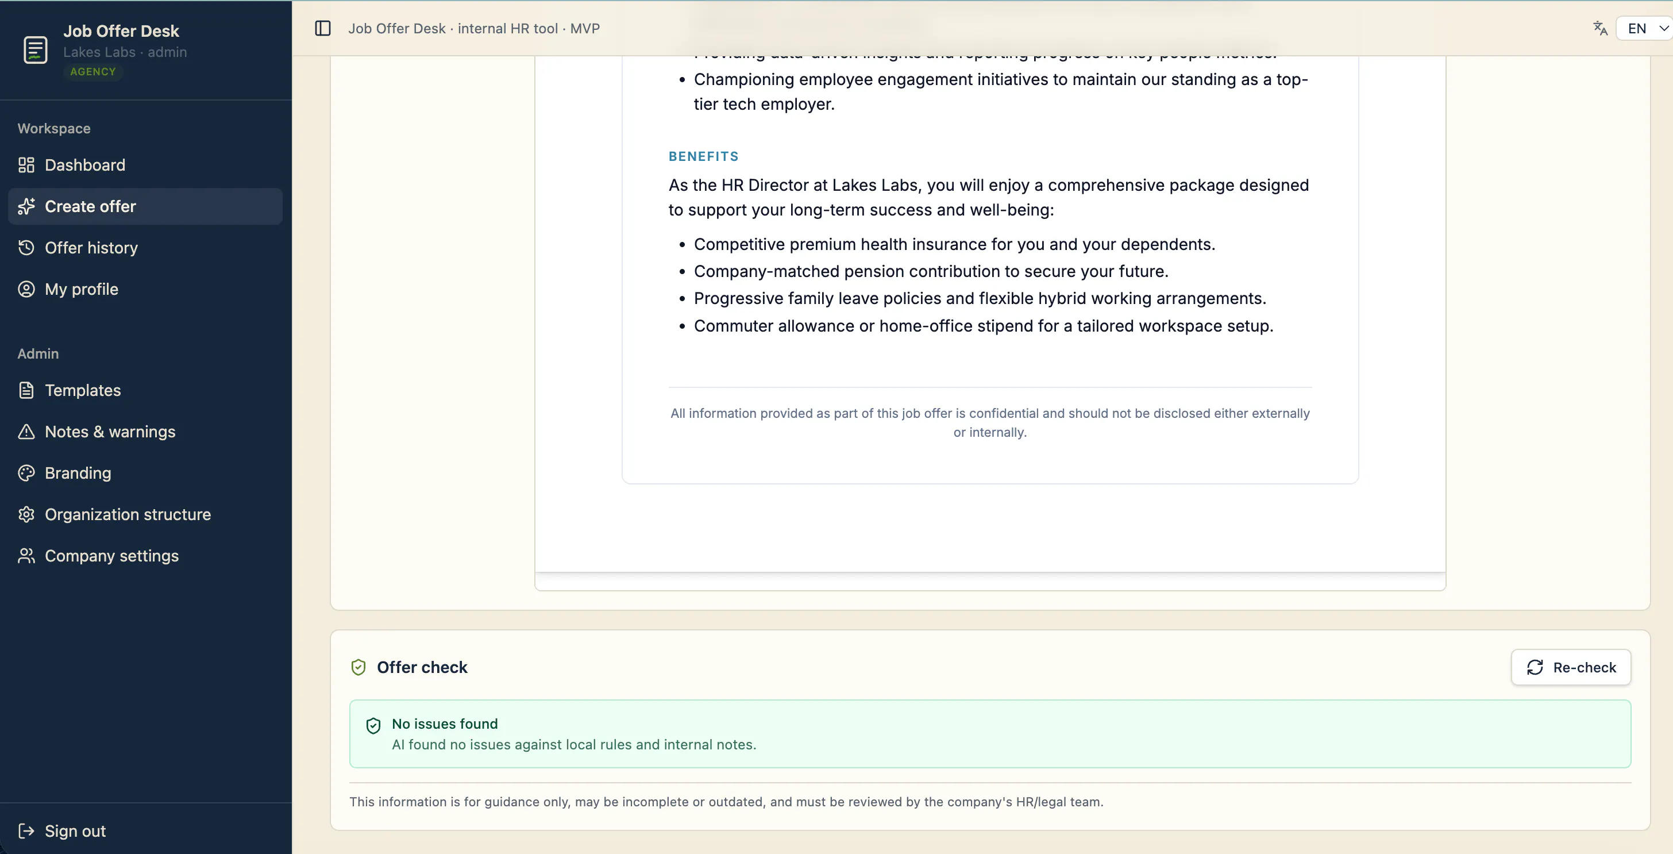Open Organization structure page

tap(145, 515)
